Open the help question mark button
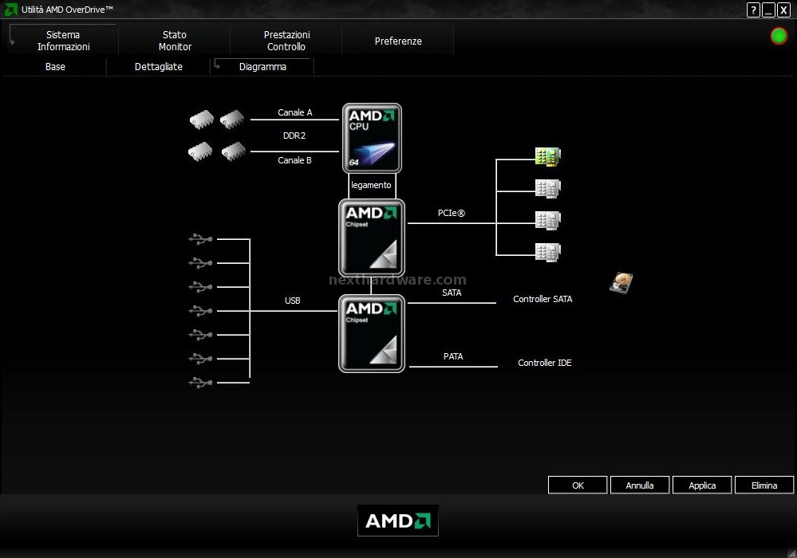The width and height of the screenshot is (797, 558). [x=753, y=10]
